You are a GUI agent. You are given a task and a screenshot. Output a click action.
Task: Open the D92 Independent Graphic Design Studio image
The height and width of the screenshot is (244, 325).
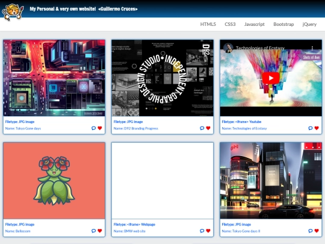pyautogui.click(x=162, y=78)
